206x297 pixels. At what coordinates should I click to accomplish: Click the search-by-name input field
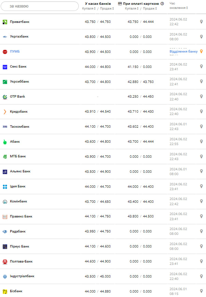39,6
